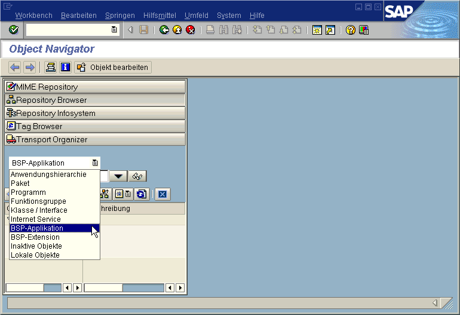Click the blue navigate back arrow

pyautogui.click(x=15, y=67)
